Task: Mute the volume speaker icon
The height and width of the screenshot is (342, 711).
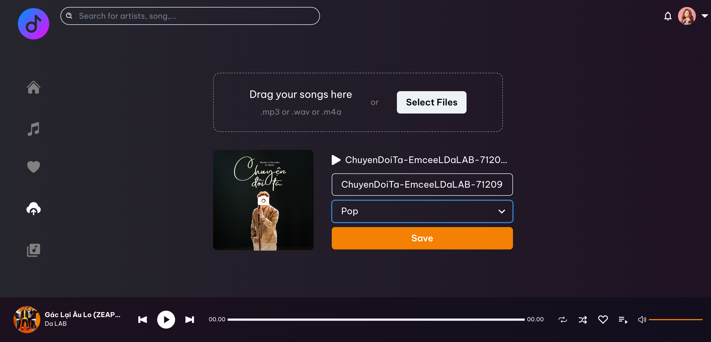Action: [x=642, y=320]
